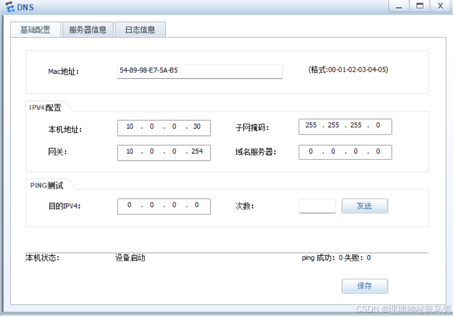Click the DNS title text
This screenshot has width=453, height=317.
coord(25,7)
